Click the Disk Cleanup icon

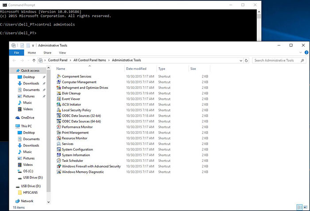pyautogui.click(x=59, y=93)
